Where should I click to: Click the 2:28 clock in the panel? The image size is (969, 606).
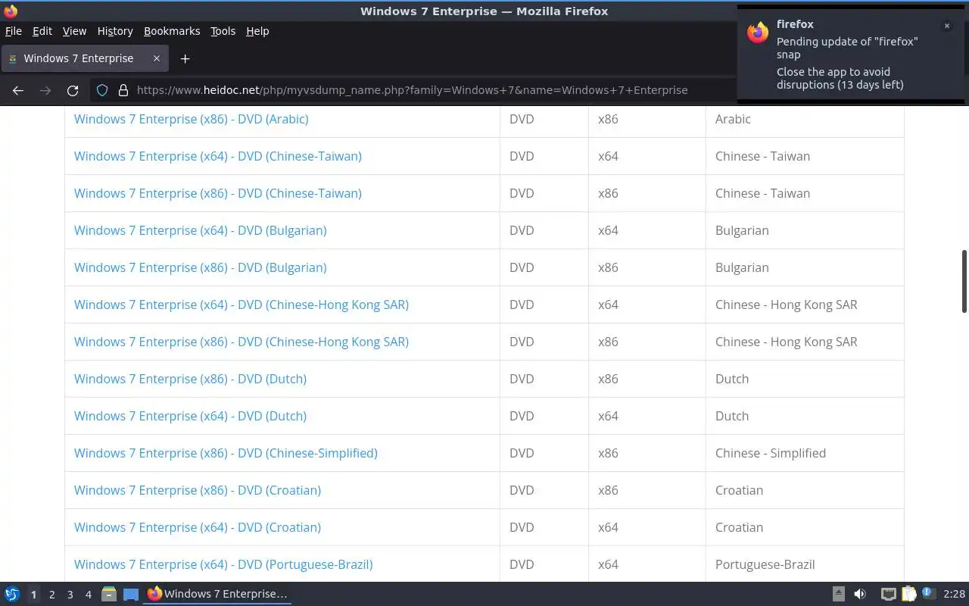click(x=954, y=594)
